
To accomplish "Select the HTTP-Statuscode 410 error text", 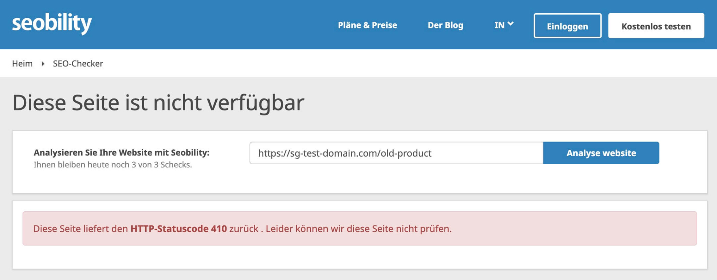I will [179, 229].
